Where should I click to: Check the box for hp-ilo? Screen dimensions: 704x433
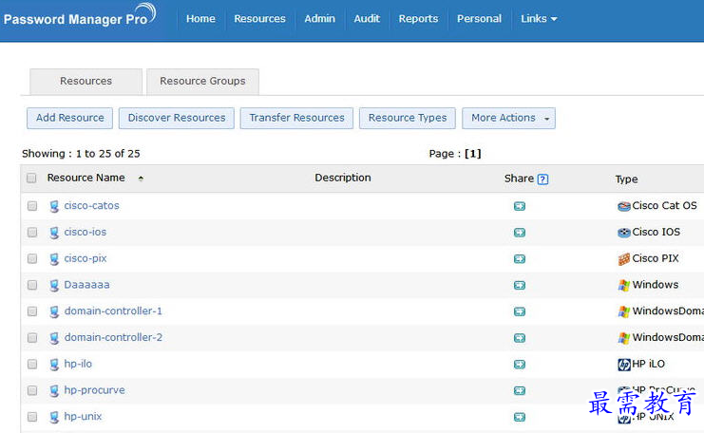(x=32, y=364)
